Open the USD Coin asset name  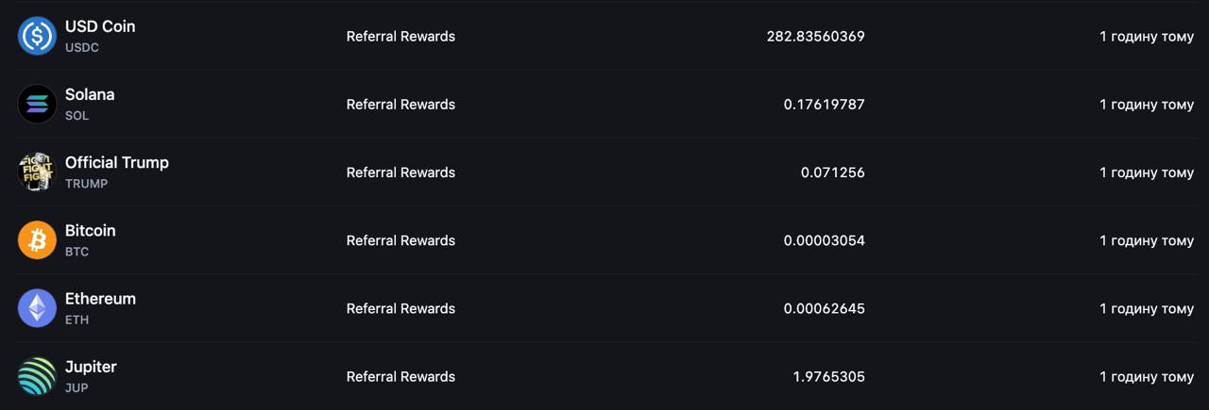pyautogui.click(x=100, y=26)
